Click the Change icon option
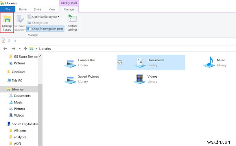Viewport: 236px width, 146px height. pyautogui.click(x=38, y=23)
